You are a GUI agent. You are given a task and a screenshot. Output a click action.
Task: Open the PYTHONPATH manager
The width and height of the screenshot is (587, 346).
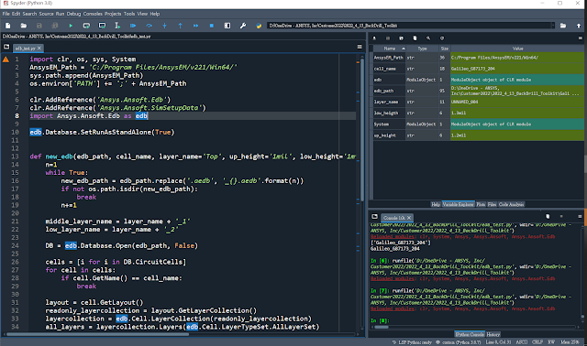click(259, 26)
